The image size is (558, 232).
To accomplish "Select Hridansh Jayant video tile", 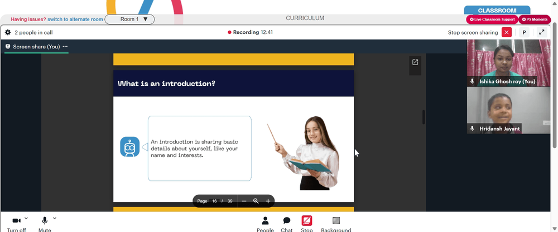I will click(508, 110).
